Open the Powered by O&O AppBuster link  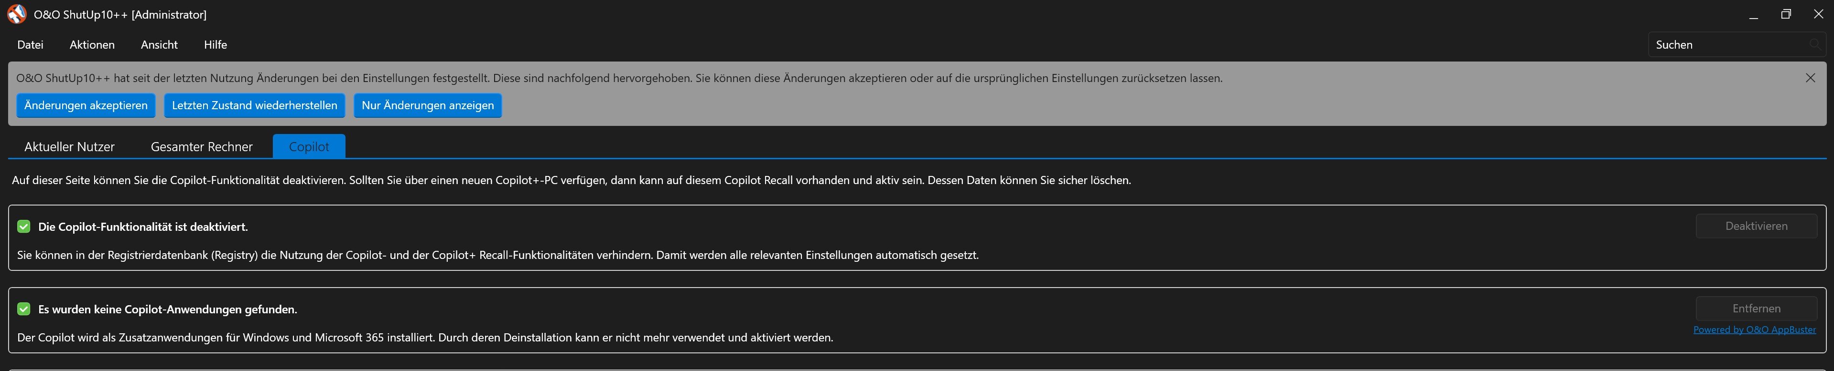click(1754, 330)
